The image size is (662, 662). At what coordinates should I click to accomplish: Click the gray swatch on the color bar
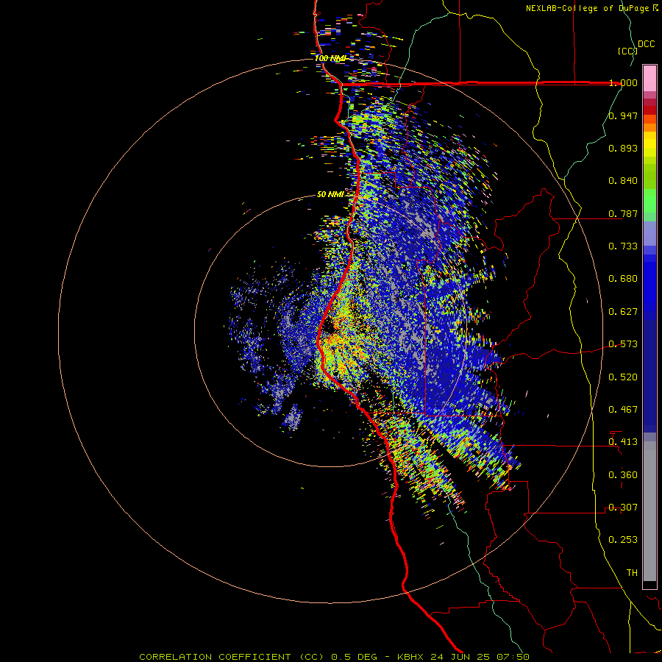649,511
